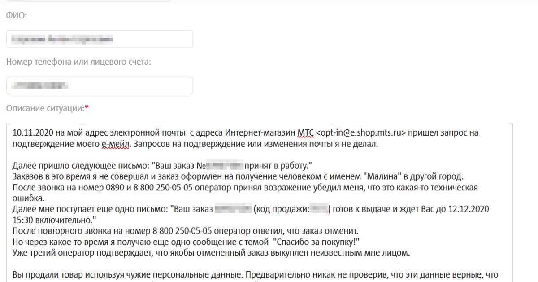Click the phone or account number field
Screen dimensions: 538x282
(x=100, y=85)
